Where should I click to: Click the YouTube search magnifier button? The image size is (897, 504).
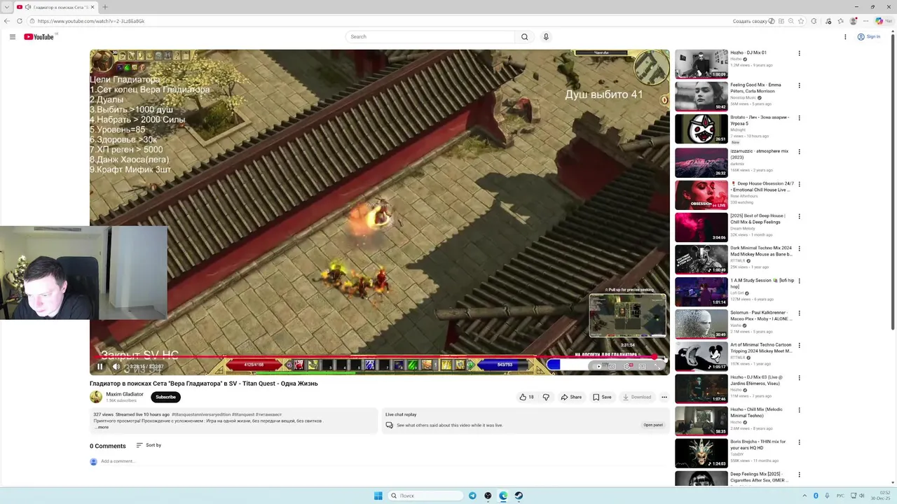(524, 36)
